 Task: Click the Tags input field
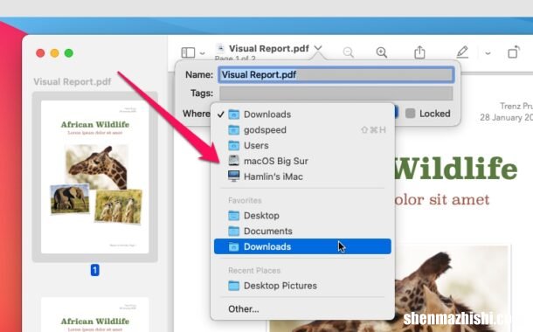coord(336,93)
